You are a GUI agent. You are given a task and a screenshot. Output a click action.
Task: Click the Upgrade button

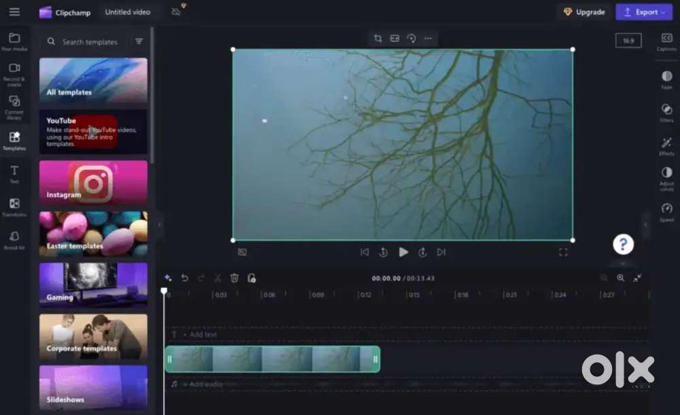coord(584,12)
